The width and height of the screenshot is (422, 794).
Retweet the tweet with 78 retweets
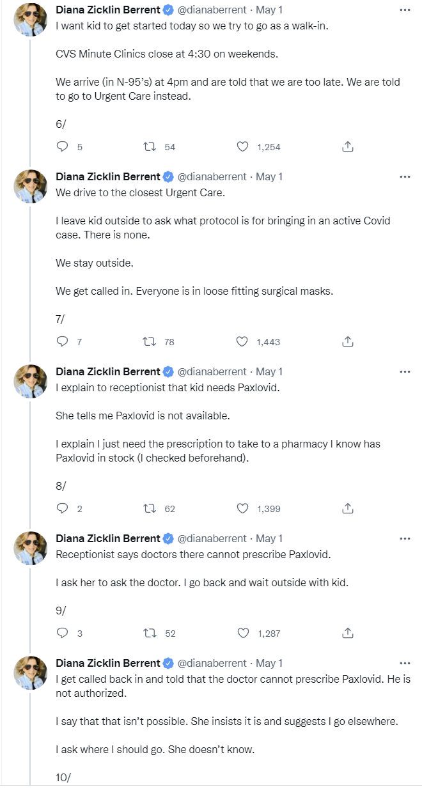(150, 342)
